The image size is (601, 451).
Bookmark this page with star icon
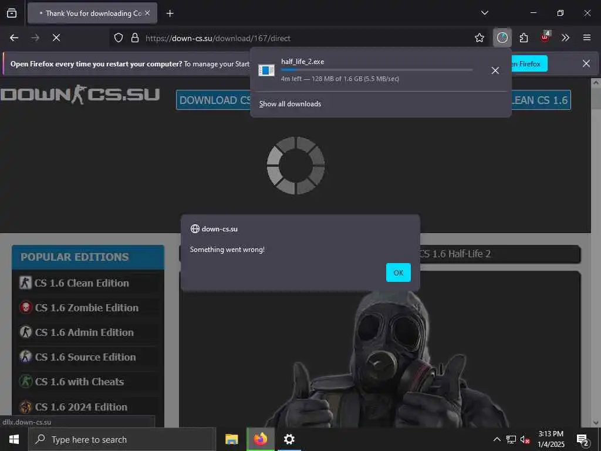(479, 38)
